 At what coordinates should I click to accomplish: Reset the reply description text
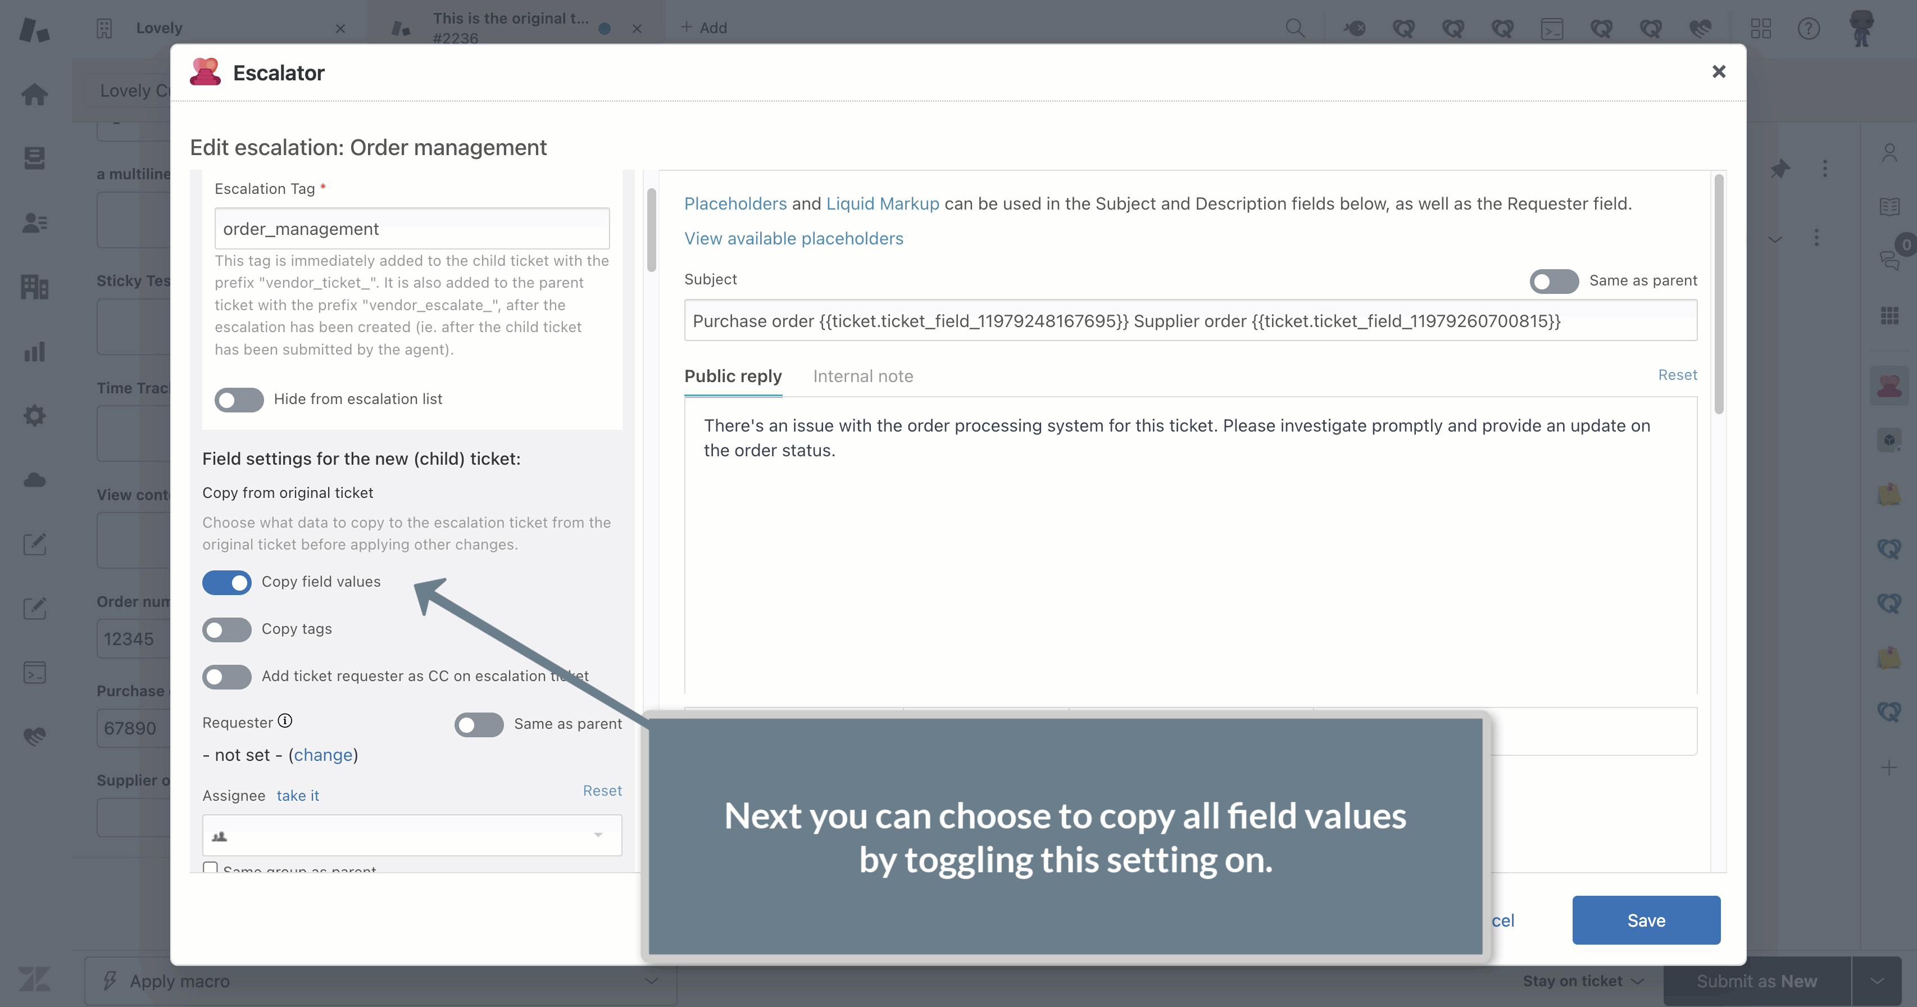[1678, 375]
